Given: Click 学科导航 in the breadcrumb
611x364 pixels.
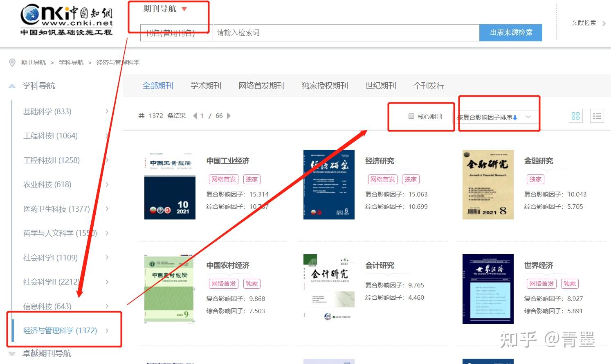Looking at the screenshot, I should (x=71, y=63).
